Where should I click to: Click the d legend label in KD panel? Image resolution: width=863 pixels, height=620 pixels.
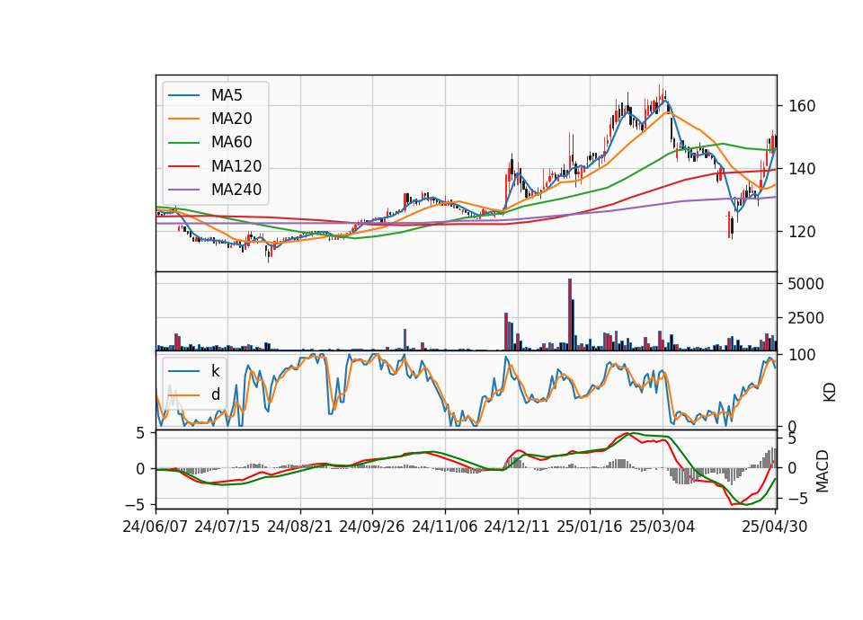(x=216, y=394)
